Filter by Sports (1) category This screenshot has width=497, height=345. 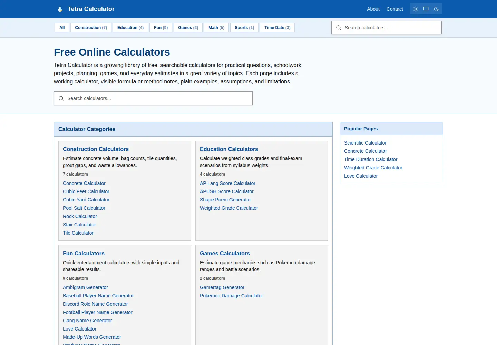(x=244, y=28)
